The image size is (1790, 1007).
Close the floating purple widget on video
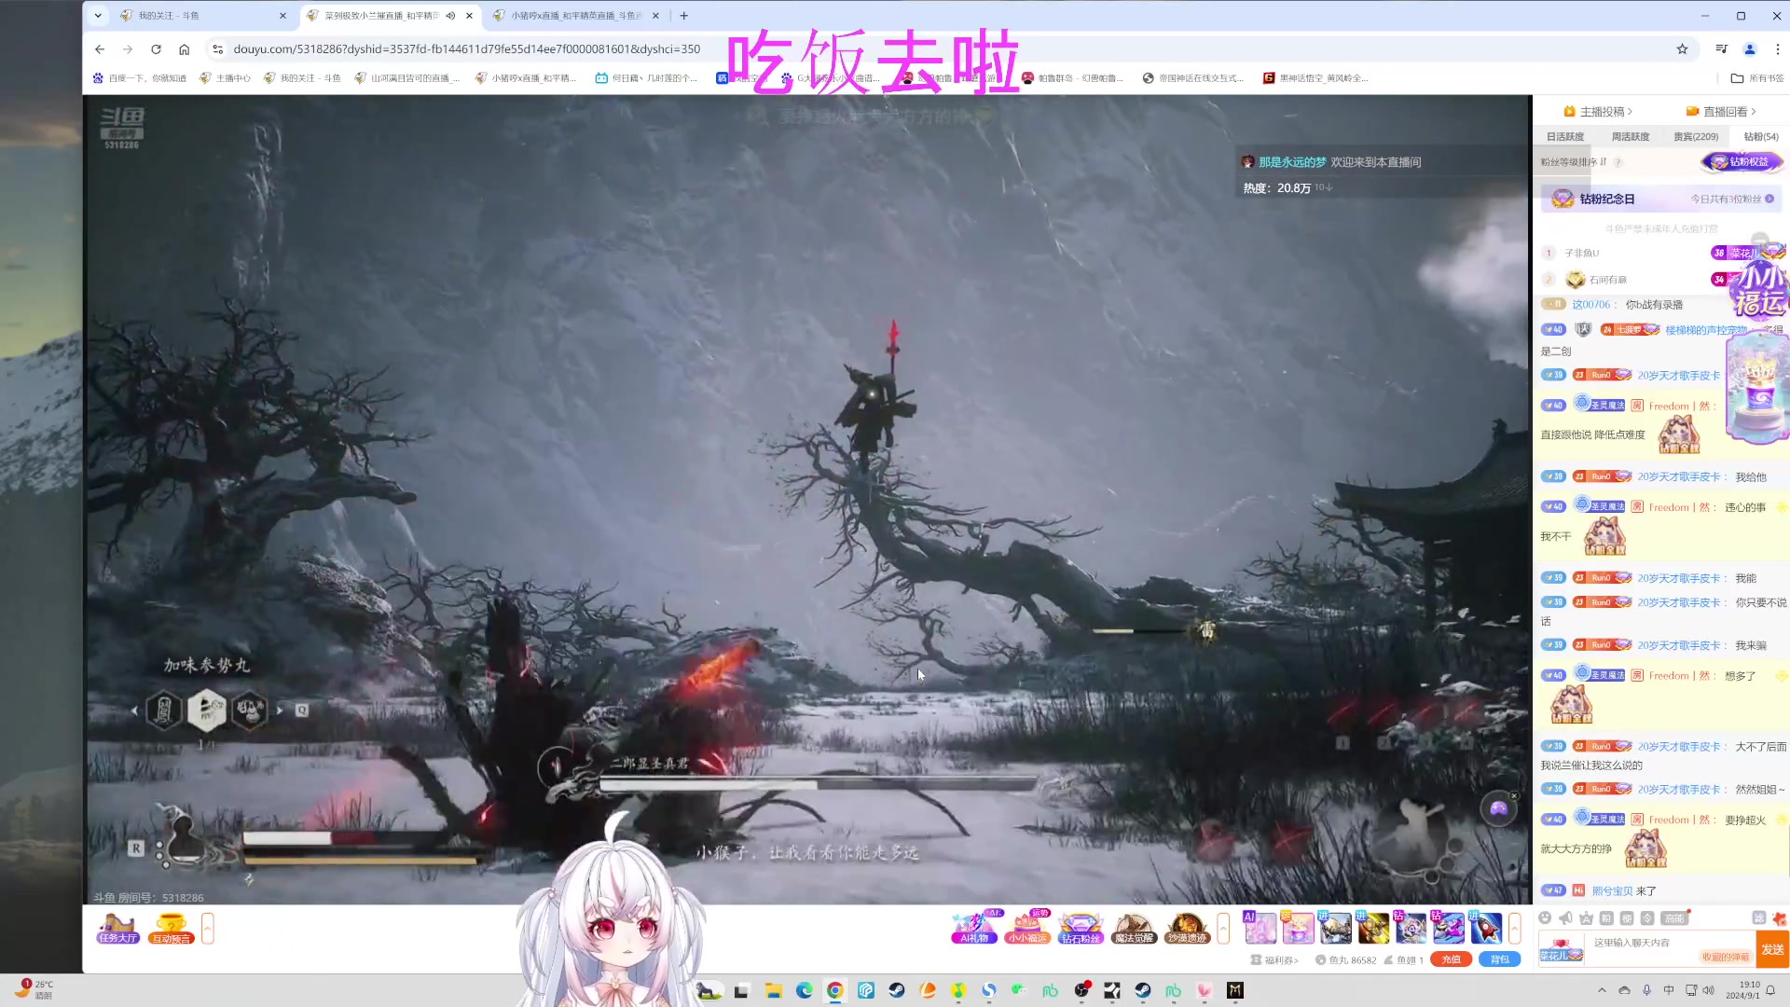(1514, 795)
